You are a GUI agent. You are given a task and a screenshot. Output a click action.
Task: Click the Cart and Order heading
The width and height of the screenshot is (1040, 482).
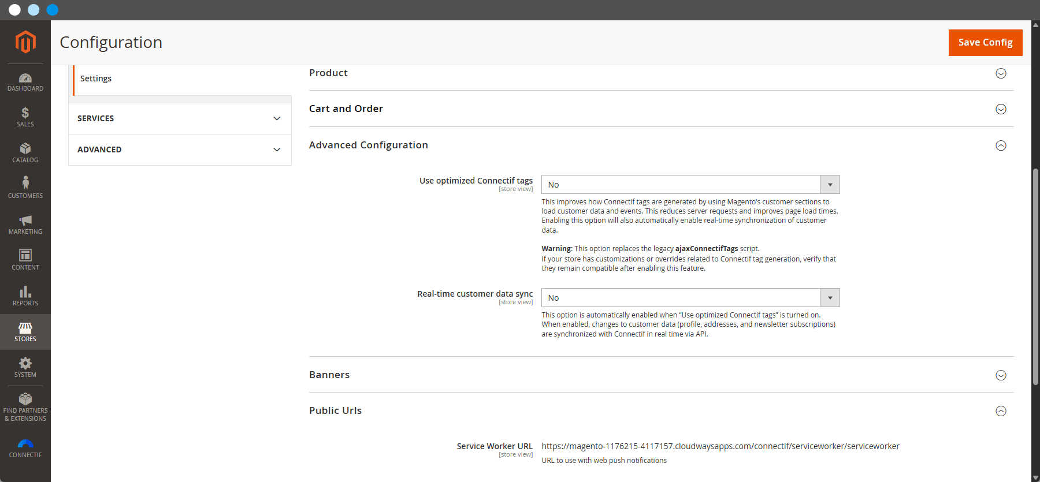(346, 109)
